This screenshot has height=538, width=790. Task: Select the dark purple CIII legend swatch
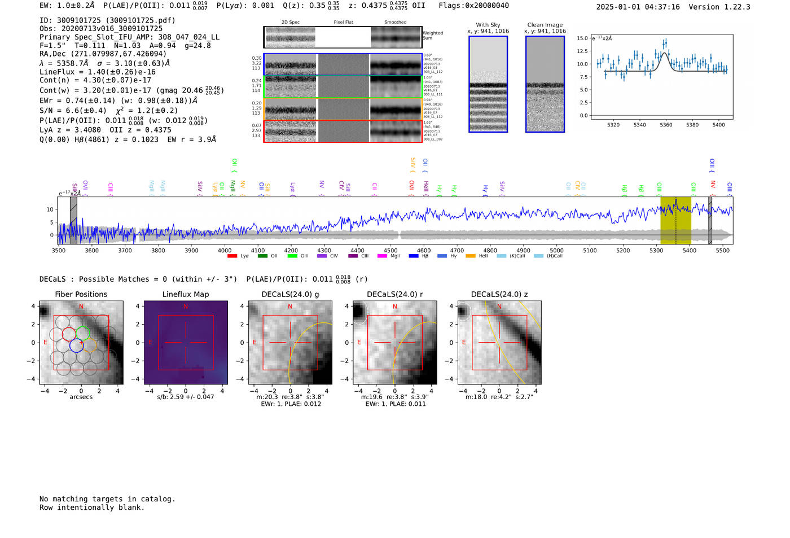pos(353,256)
